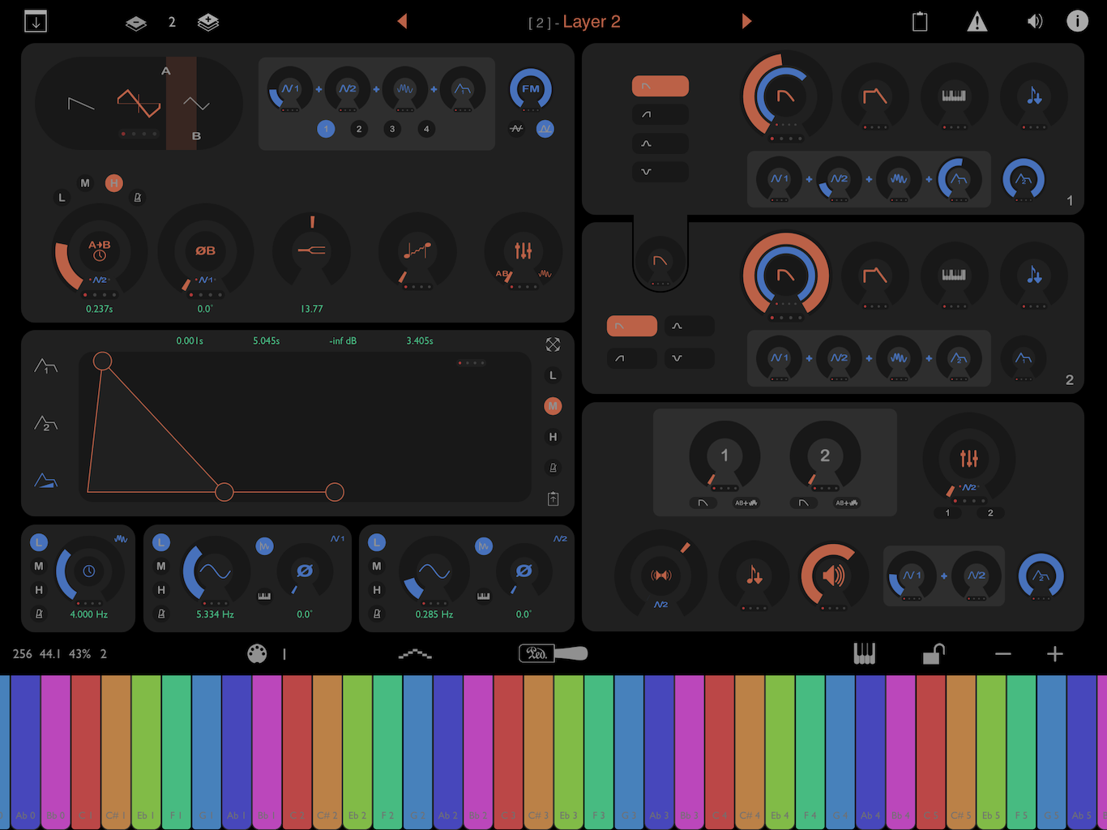Image resolution: width=1107 pixels, height=830 pixels.
Task: Click the "Layer 2" title at the top
Action: coord(592,22)
